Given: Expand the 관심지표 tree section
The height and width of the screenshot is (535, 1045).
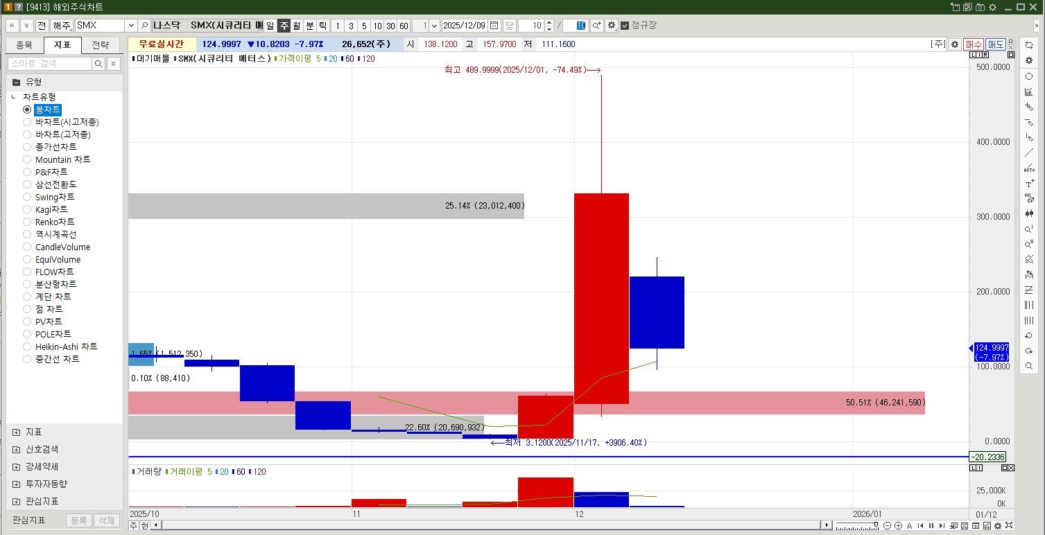Looking at the screenshot, I should (x=16, y=501).
